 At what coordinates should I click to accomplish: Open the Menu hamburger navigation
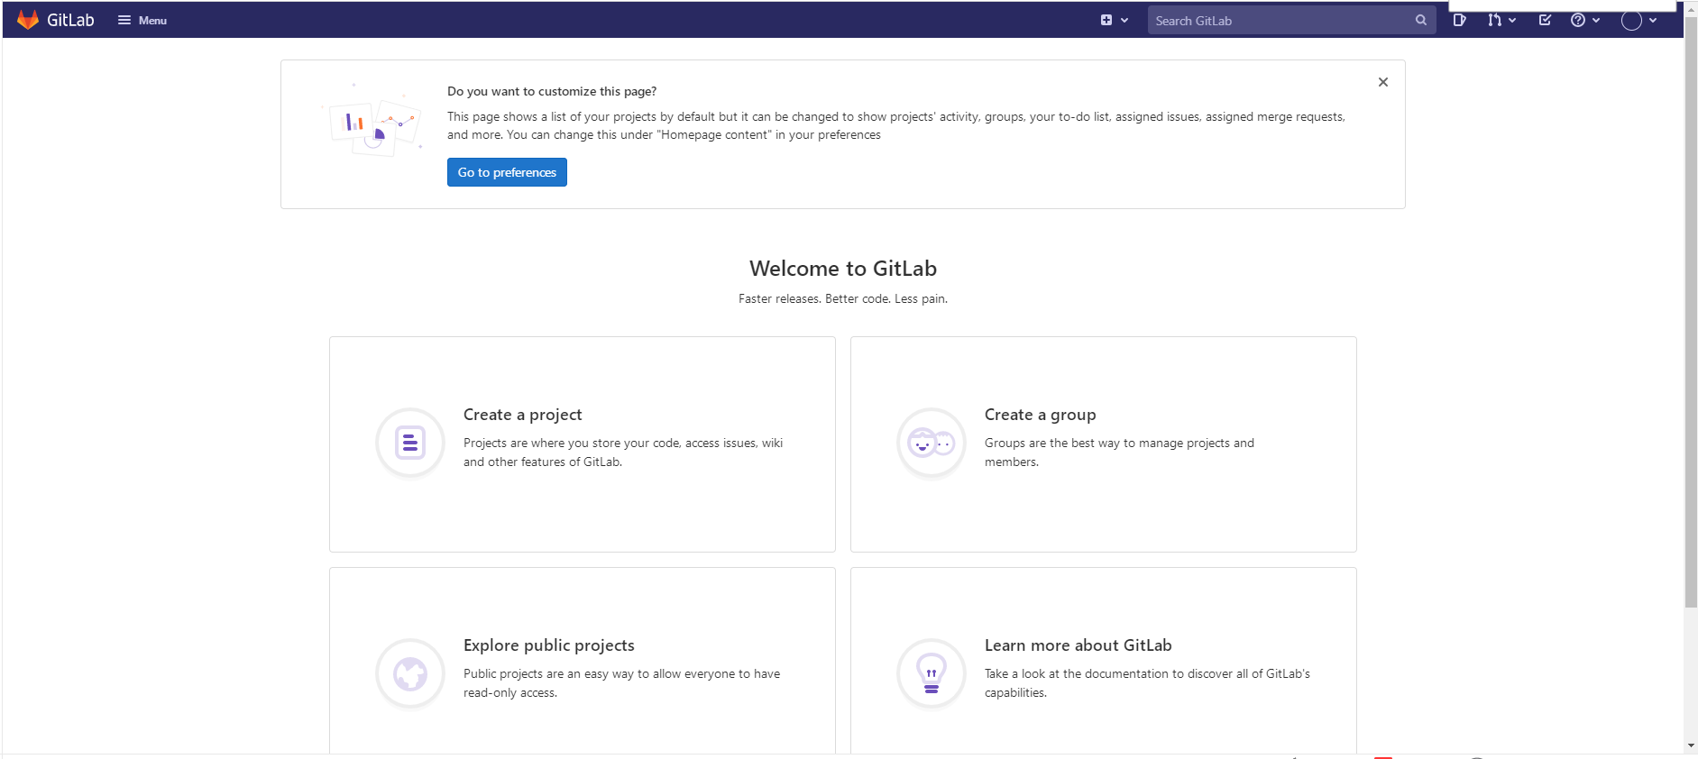pyautogui.click(x=142, y=20)
